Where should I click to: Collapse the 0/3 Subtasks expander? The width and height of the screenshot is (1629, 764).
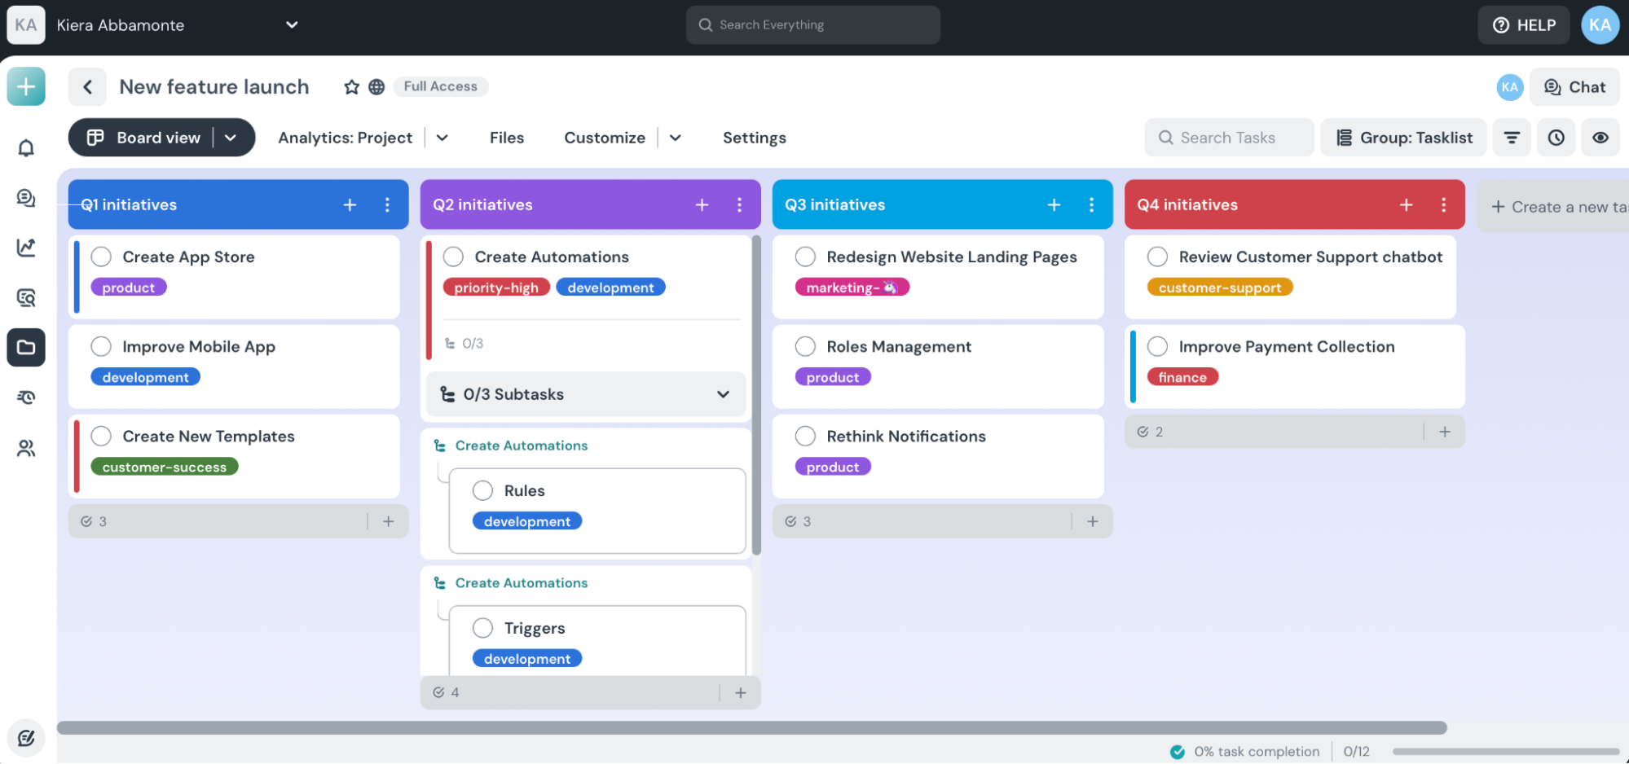(723, 394)
